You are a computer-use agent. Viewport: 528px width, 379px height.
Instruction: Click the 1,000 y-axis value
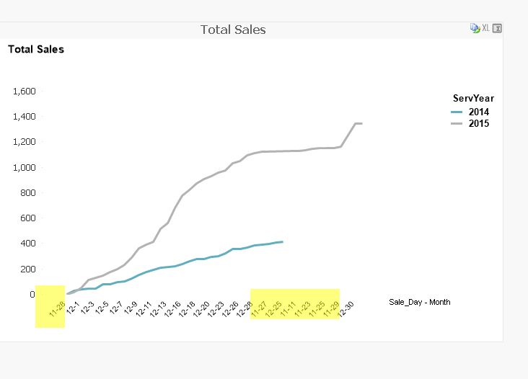tap(25, 167)
